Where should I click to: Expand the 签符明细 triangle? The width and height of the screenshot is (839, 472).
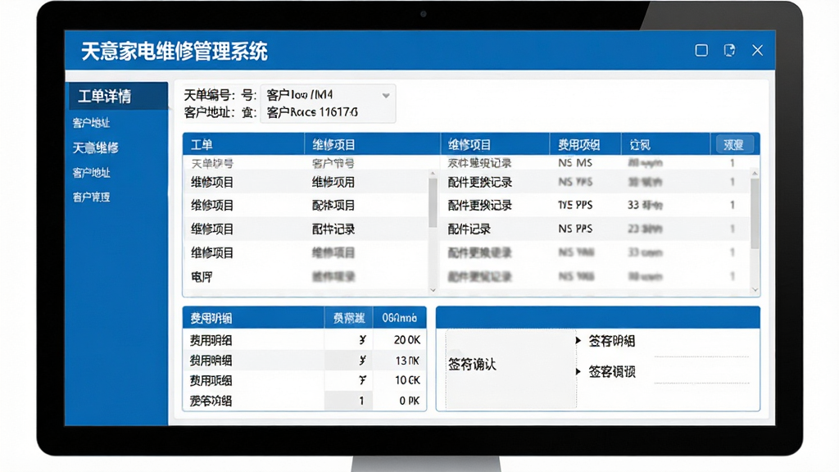tap(578, 340)
